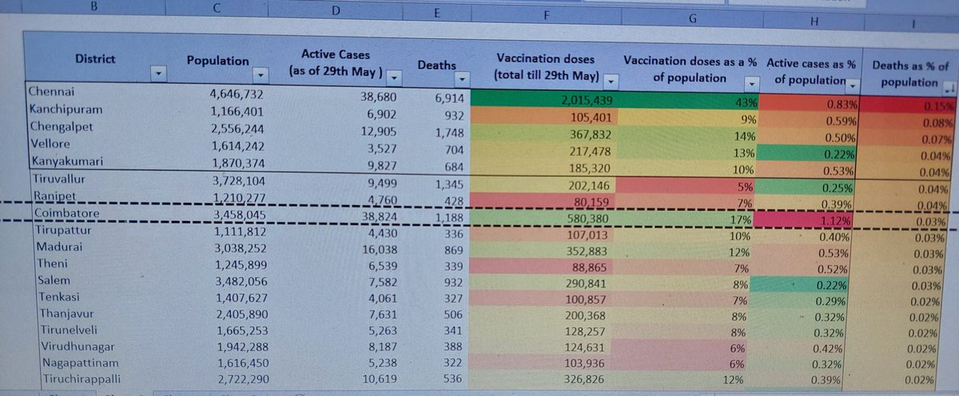The image size is (959, 396).
Task: Open the Vaccination doses % of population filter
Action: click(x=751, y=82)
